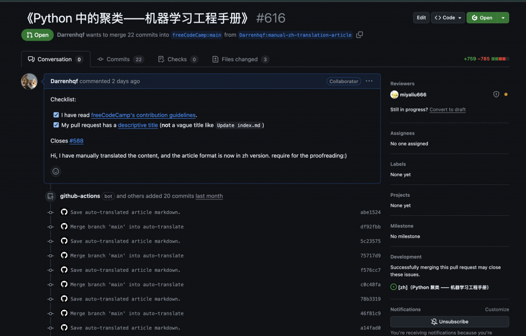Image resolution: width=526 pixels, height=336 pixels.
Task: Expand the arrow next to green Open button
Action: coord(503,18)
